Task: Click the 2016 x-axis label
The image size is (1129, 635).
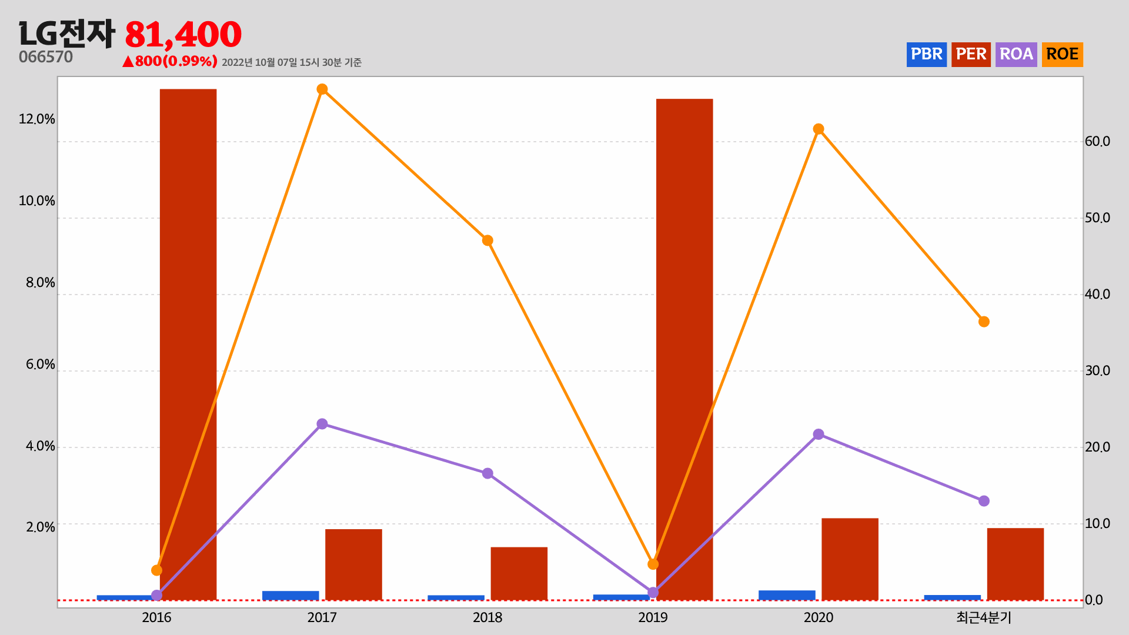Action: tap(156, 617)
